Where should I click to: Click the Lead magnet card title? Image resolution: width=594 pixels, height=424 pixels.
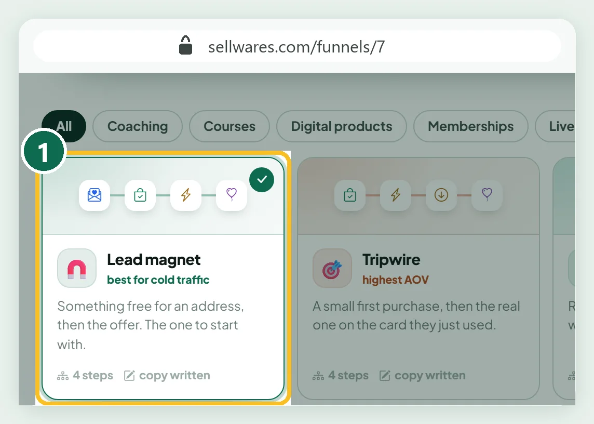(154, 260)
